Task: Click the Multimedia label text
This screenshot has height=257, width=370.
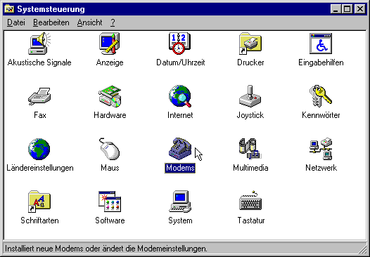Action: pyautogui.click(x=250, y=168)
